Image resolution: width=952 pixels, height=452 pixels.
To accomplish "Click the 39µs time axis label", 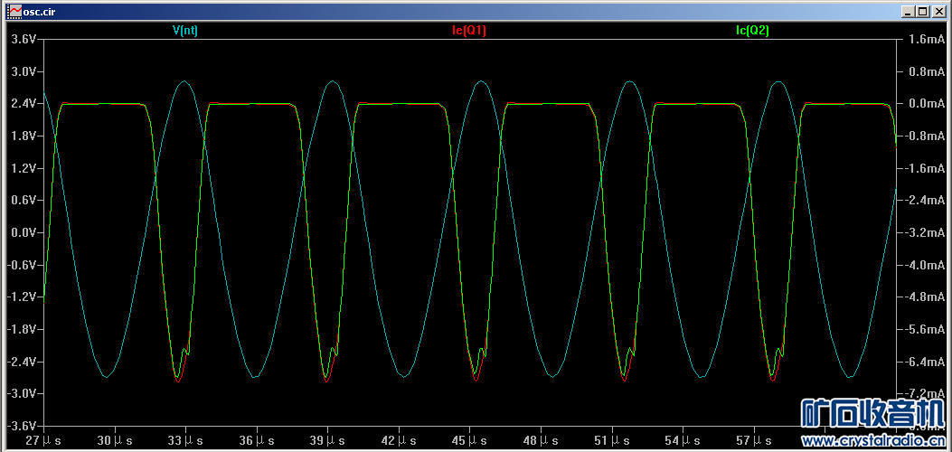I will pos(328,439).
